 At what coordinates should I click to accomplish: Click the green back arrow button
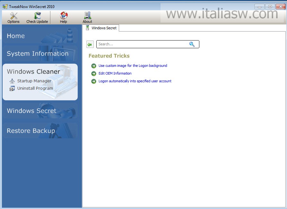pyautogui.click(x=90, y=44)
